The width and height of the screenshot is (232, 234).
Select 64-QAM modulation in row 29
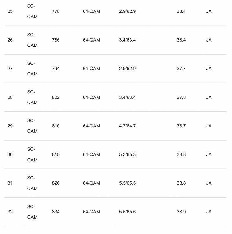click(91, 126)
